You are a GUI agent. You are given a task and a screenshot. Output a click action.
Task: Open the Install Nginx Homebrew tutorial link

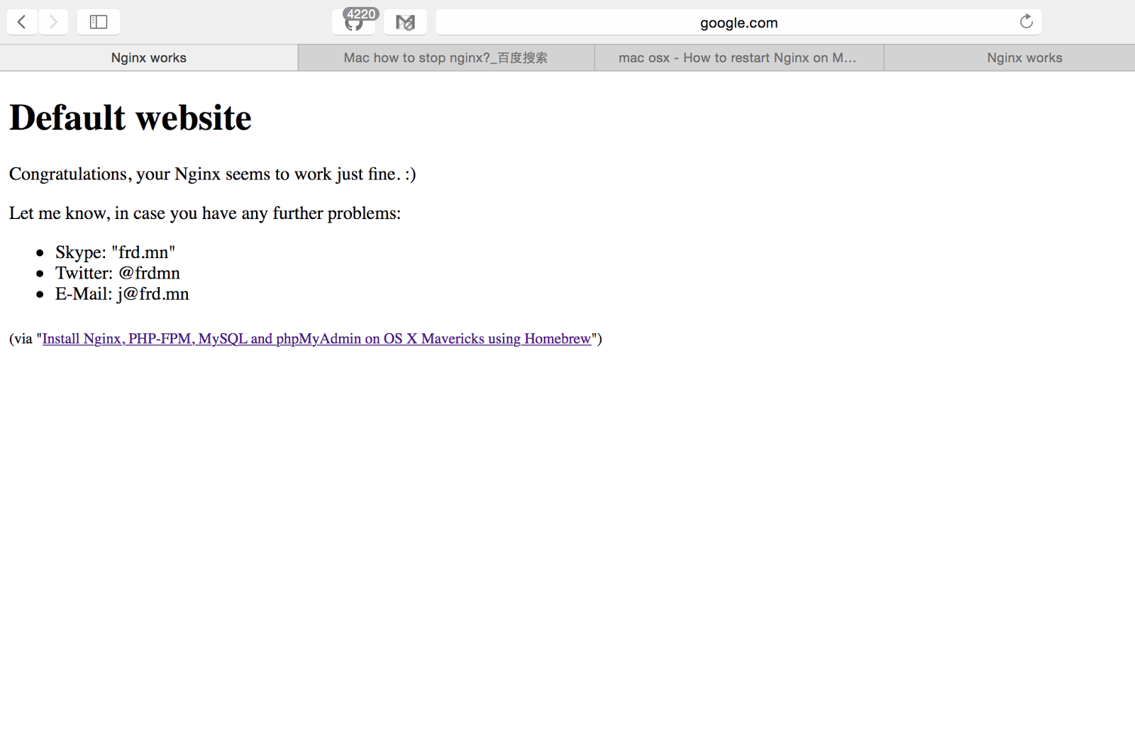pyautogui.click(x=317, y=339)
